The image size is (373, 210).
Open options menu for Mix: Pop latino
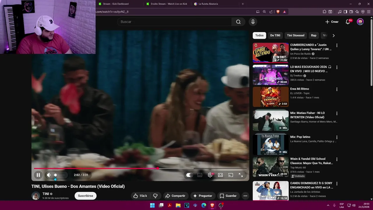point(337,137)
